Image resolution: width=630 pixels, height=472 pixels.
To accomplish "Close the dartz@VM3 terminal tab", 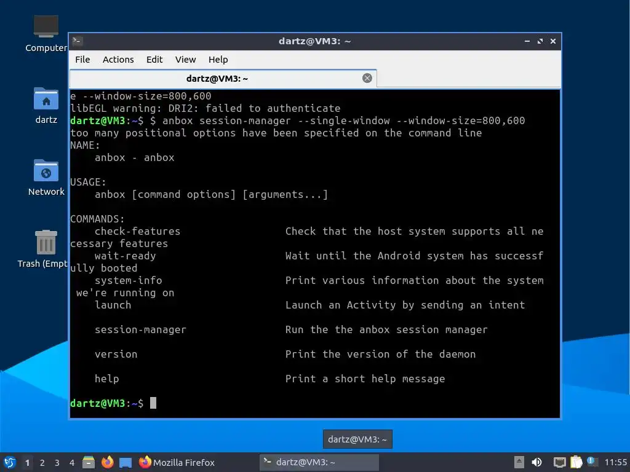I will click(x=367, y=78).
